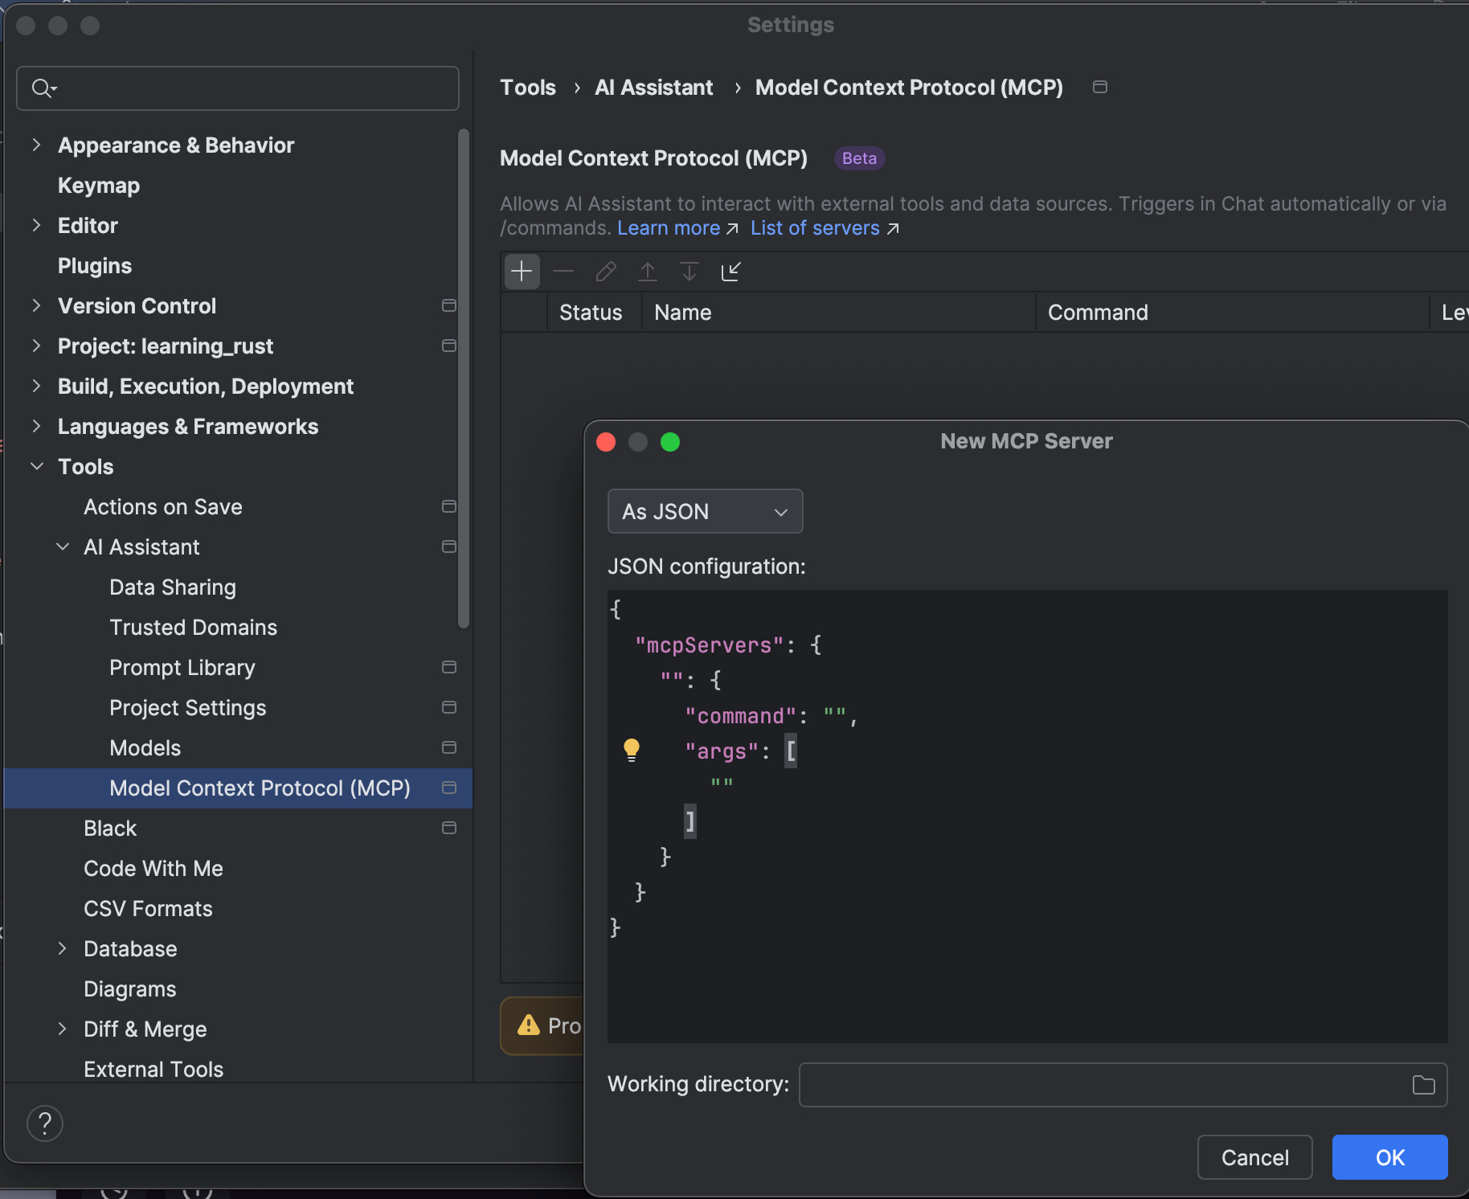
Task: Click the Move Up arrow icon
Action: click(x=648, y=272)
